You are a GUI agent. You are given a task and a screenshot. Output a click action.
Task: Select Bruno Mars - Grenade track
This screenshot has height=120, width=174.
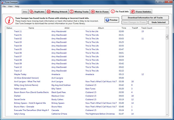pos(85,107)
